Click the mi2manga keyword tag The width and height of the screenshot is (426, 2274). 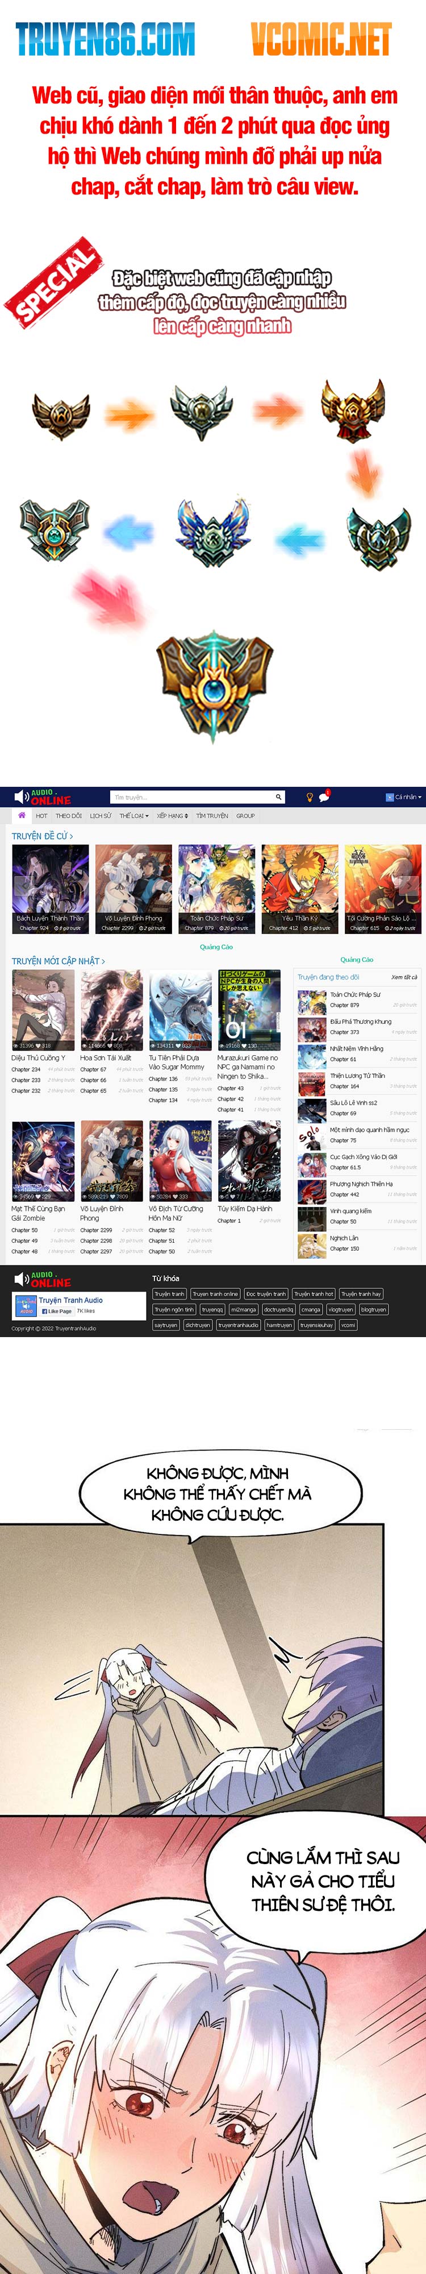tap(244, 1310)
